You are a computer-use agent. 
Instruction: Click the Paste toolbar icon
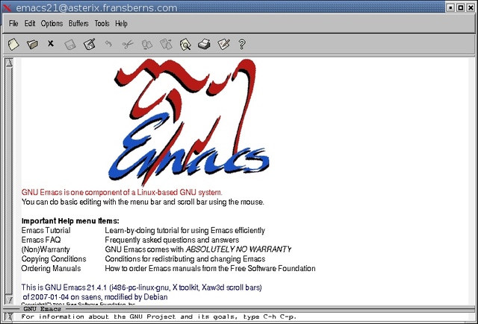tap(166, 45)
